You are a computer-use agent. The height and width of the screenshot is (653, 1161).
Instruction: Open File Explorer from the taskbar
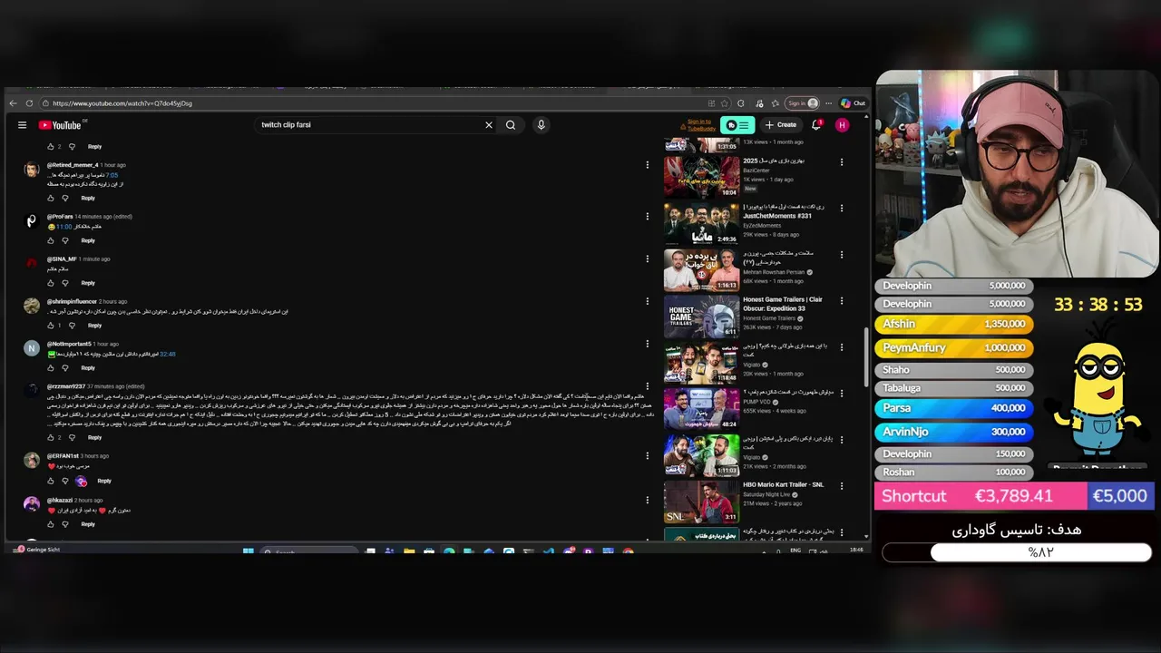tap(409, 551)
